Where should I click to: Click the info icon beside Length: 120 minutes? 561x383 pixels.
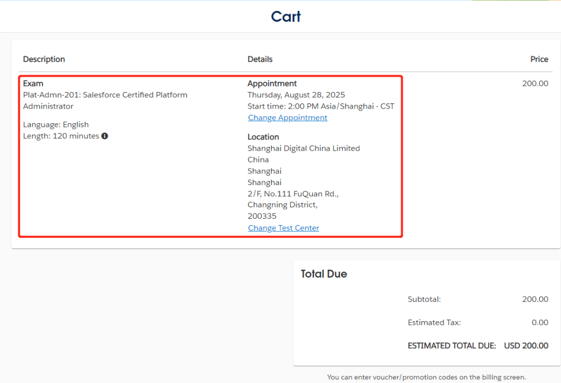click(104, 136)
